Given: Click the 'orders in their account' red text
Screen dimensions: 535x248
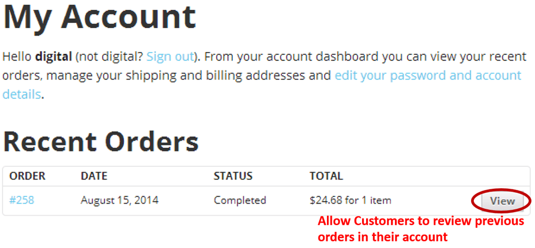Looking at the screenshot, I should (382, 236).
